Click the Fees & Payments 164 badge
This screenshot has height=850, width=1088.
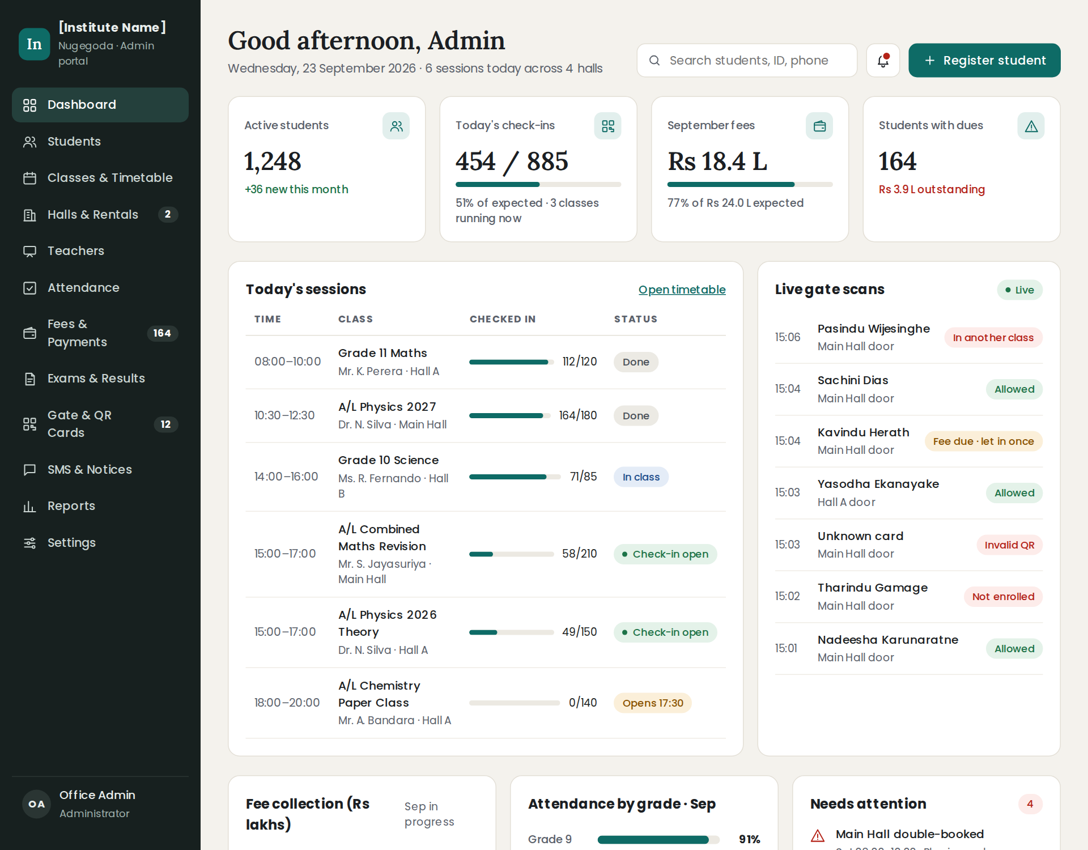click(x=162, y=333)
